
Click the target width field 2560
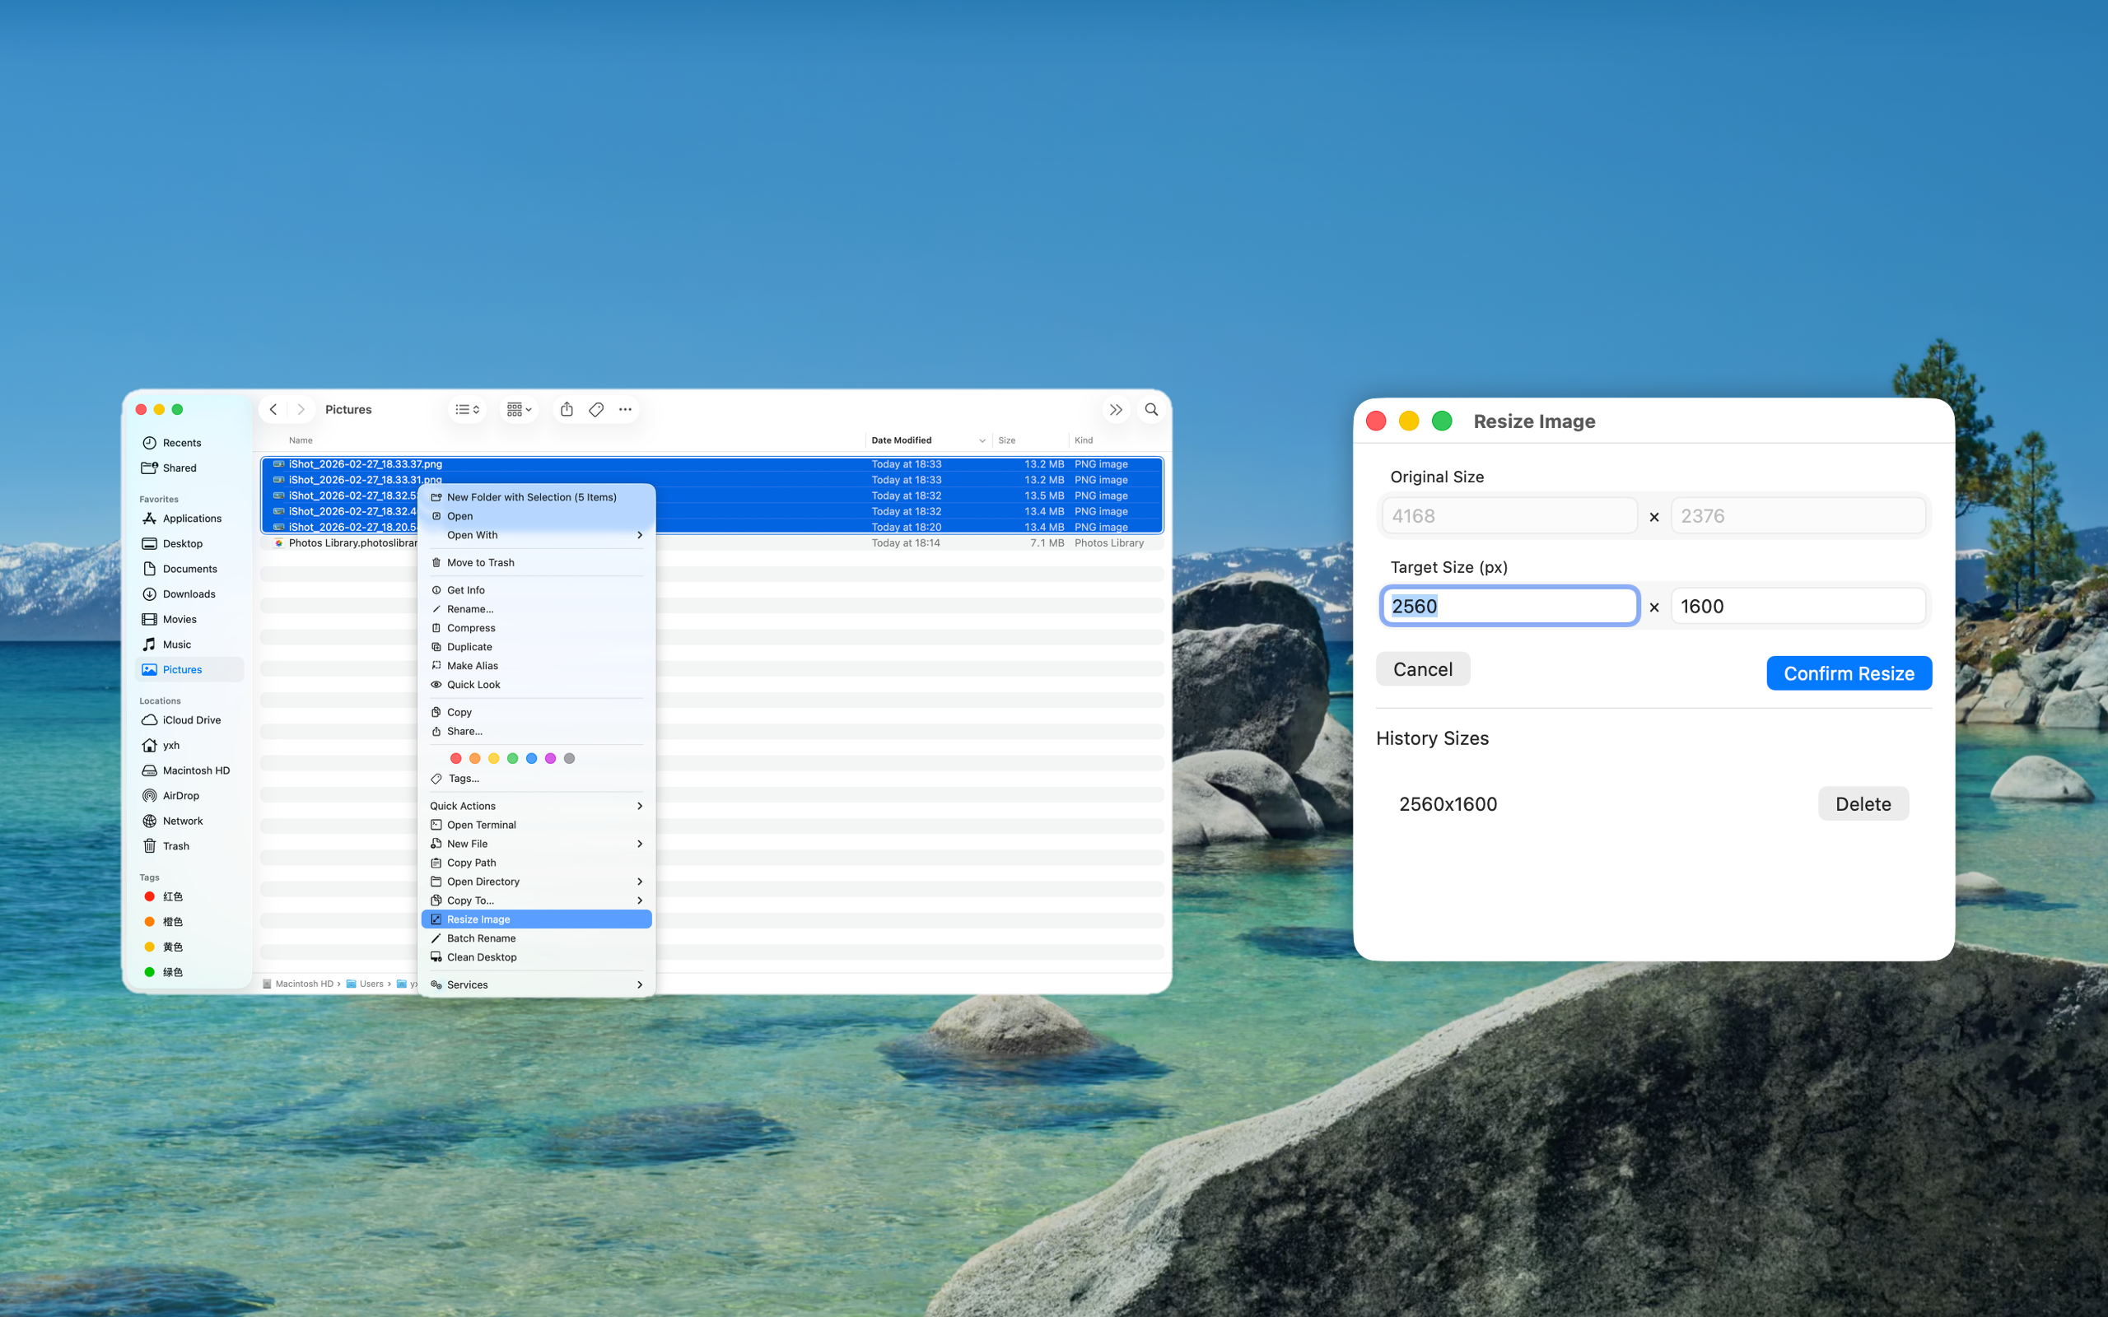tap(1509, 607)
